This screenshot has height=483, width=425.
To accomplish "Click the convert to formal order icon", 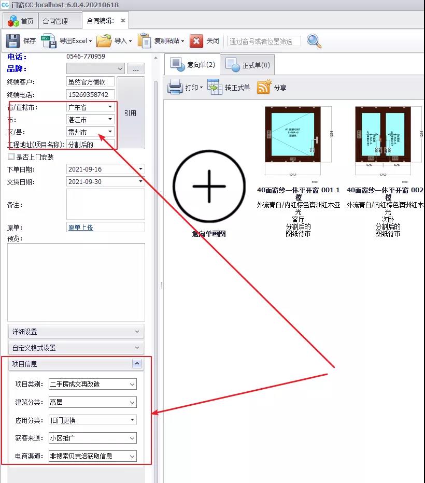I will pyautogui.click(x=215, y=88).
